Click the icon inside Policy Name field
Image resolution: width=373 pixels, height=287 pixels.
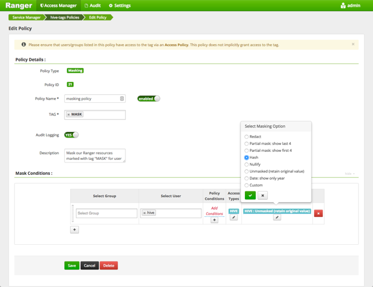122,99
